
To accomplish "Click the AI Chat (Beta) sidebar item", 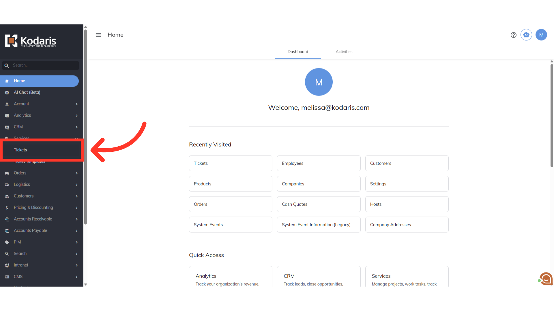I will tap(27, 92).
